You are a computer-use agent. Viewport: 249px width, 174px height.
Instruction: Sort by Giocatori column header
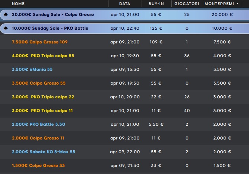187,4
